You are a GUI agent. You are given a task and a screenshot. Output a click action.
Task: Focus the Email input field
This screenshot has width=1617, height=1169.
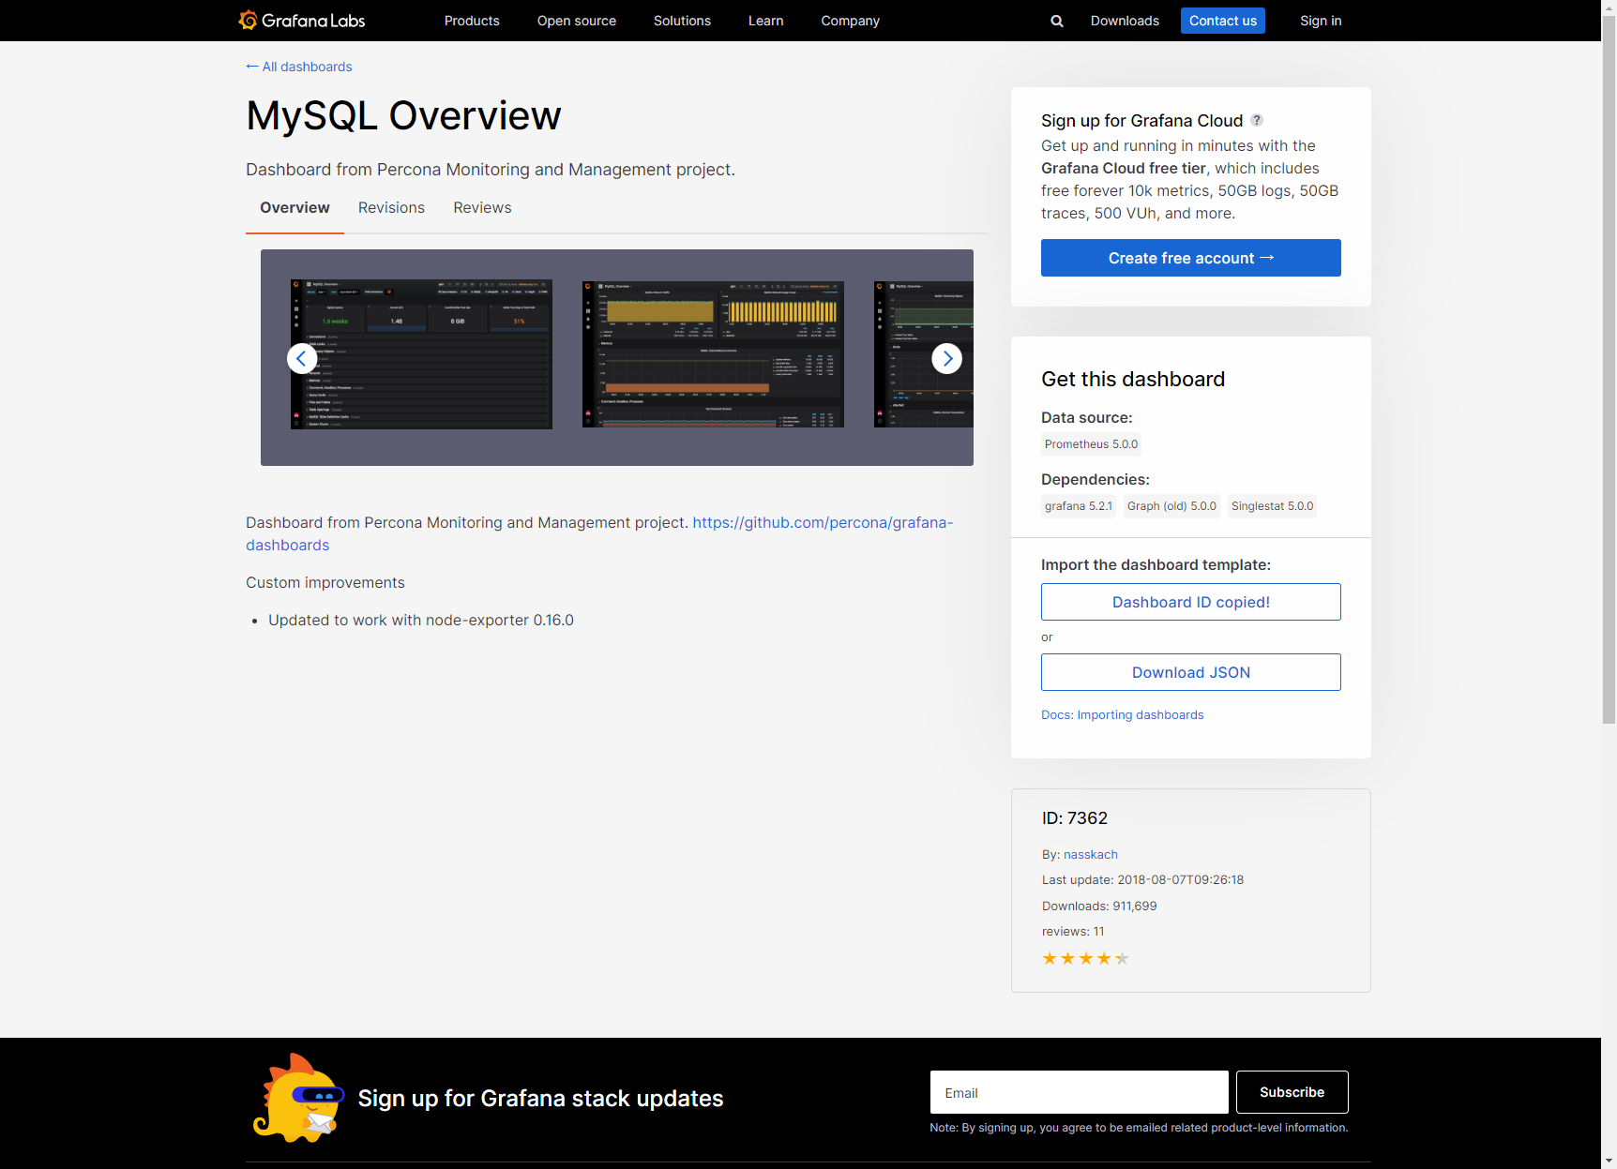pos(1080,1092)
